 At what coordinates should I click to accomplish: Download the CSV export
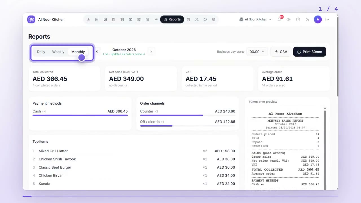pos(281,52)
